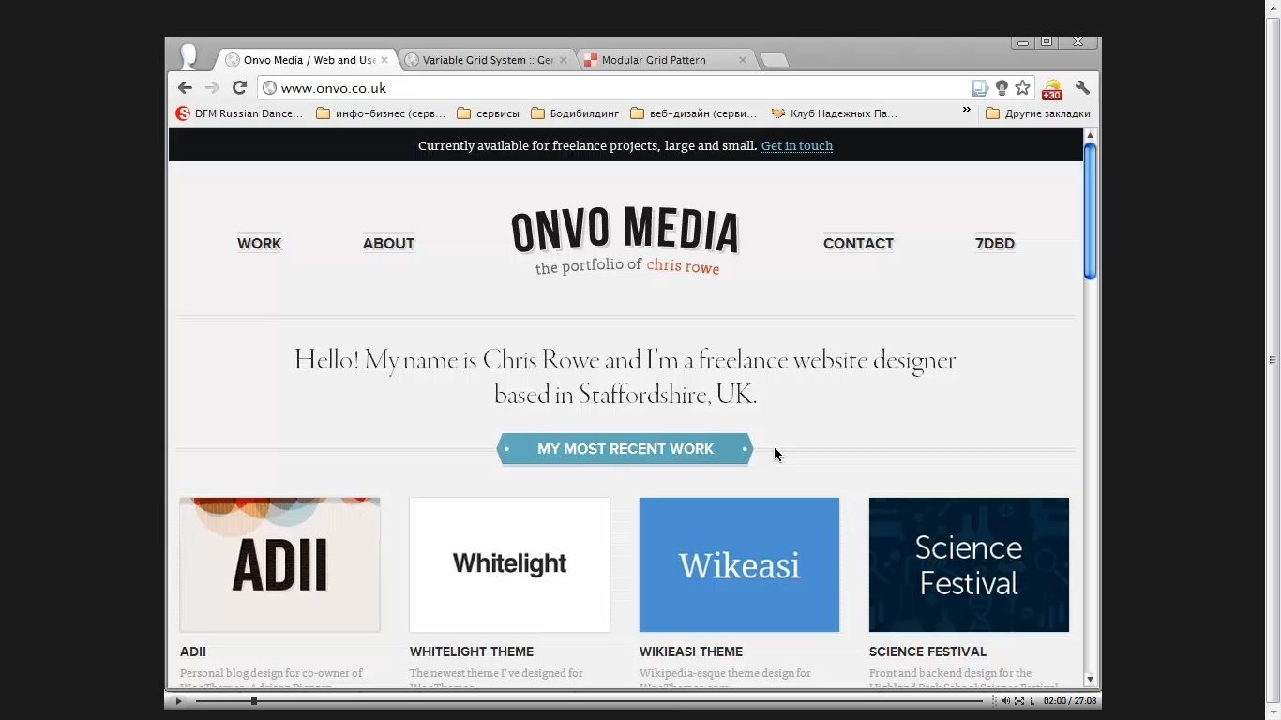Click the Get in touch link
The height and width of the screenshot is (720, 1281).
pyautogui.click(x=797, y=146)
